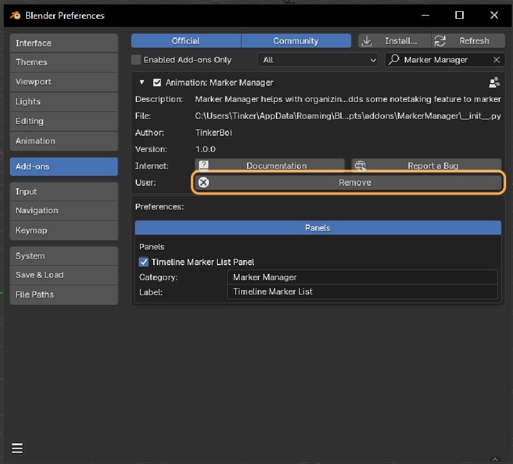Open the All category dropdown
Viewport: 513px width, 464px height.
point(318,60)
